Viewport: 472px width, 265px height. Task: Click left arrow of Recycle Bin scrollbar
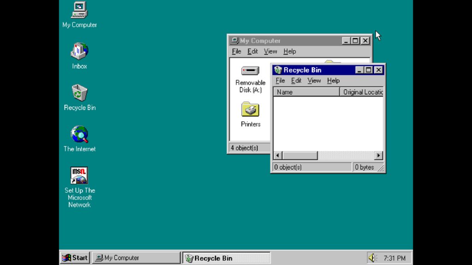277,156
